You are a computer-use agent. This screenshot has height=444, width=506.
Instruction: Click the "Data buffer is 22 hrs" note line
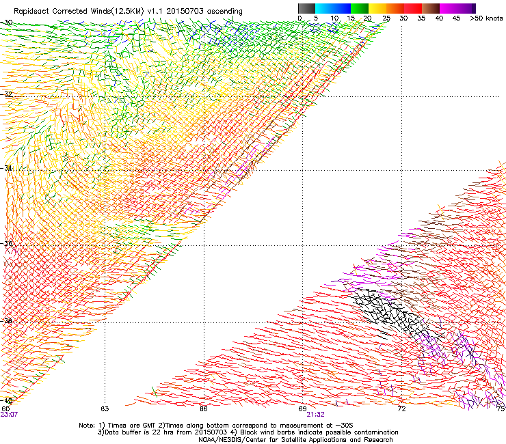[x=248, y=432]
